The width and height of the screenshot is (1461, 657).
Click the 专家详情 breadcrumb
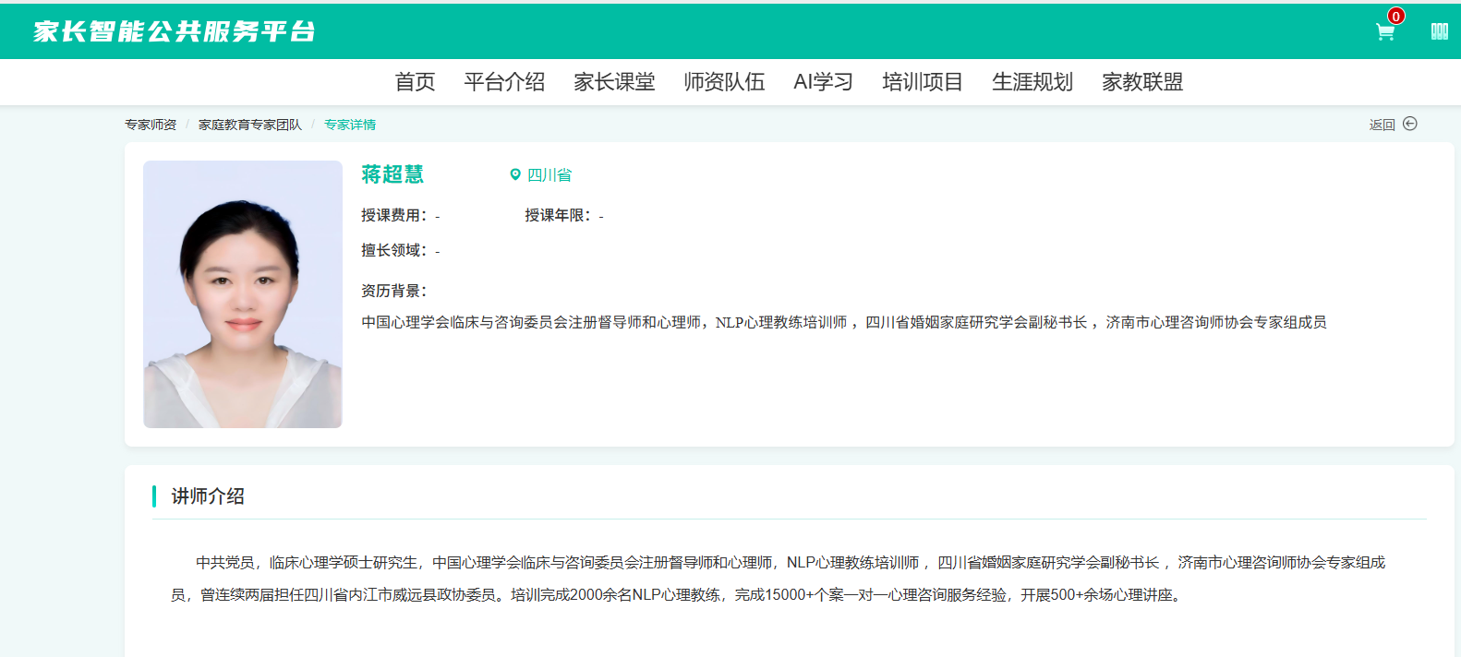[x=350, y=125]
